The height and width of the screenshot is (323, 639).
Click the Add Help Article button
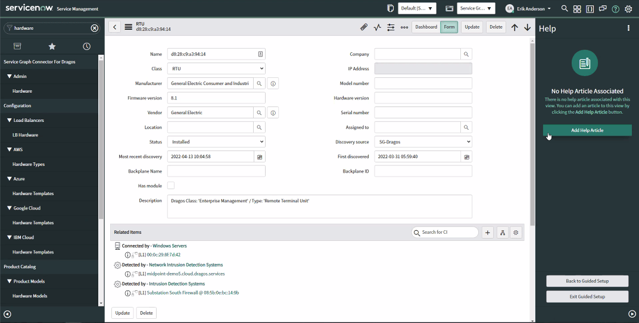[587, 130]
